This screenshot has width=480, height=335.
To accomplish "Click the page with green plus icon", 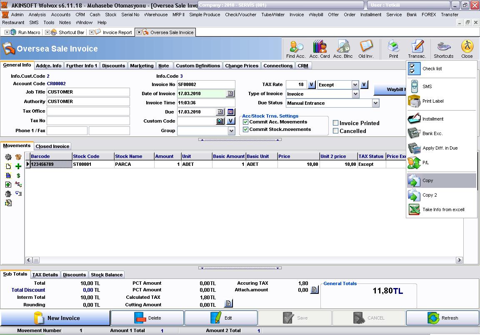I will click(x=8, y=185).
